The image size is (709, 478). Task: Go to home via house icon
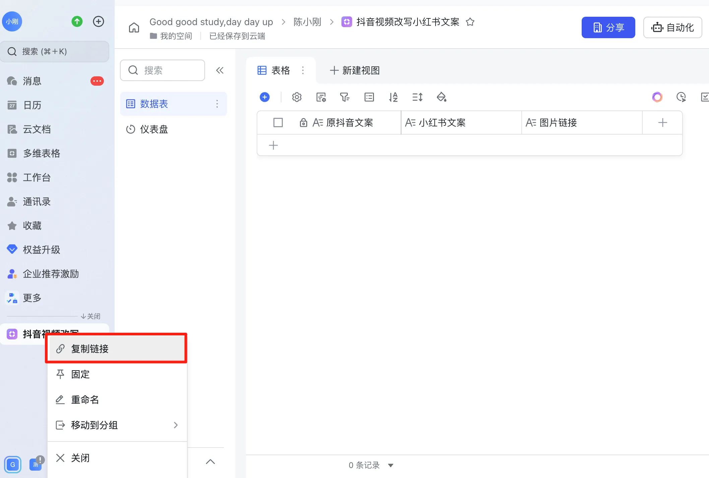(134, 28)
